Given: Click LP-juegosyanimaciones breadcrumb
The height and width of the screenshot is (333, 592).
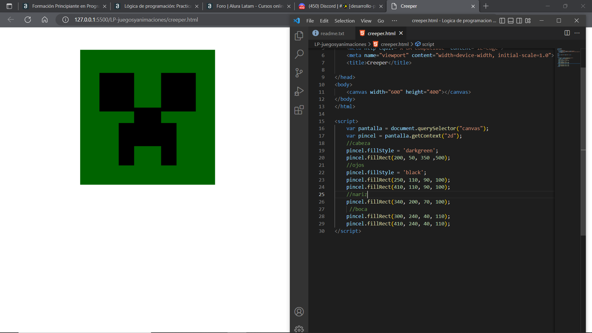Looking at the screenshot, I should (340, 44).
